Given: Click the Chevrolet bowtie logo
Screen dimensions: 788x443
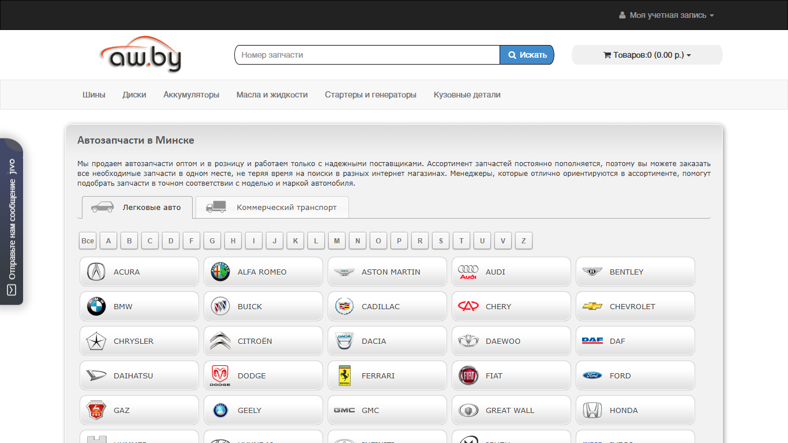Looking at the screenshot, I should pos(592,306).
